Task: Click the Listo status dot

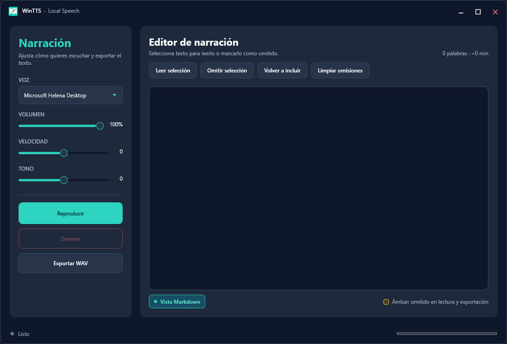Action: click(x=12, y=334)
